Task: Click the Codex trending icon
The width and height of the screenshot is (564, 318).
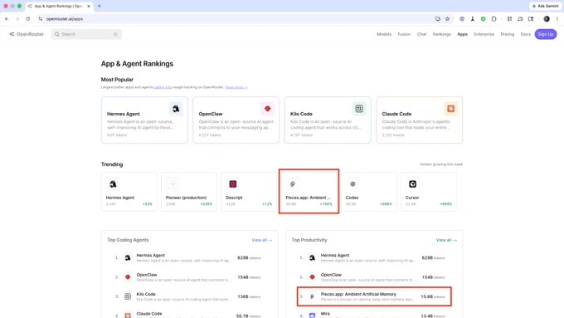Action: (352, 184)
